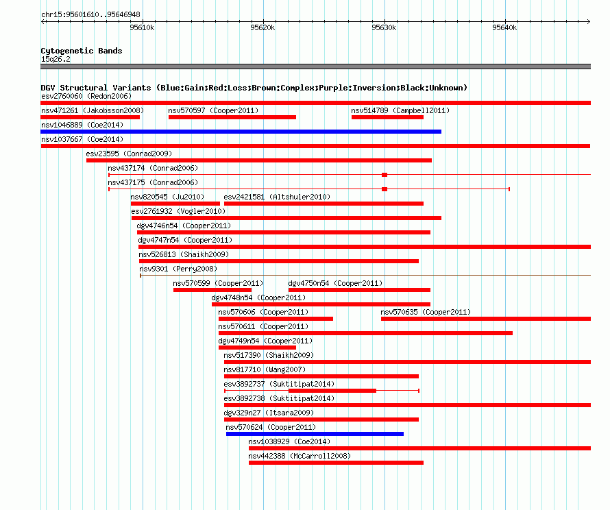Click the red nsv514789 loss bar
This screenshot has width=610, height=510.
(x=387, y=117)
